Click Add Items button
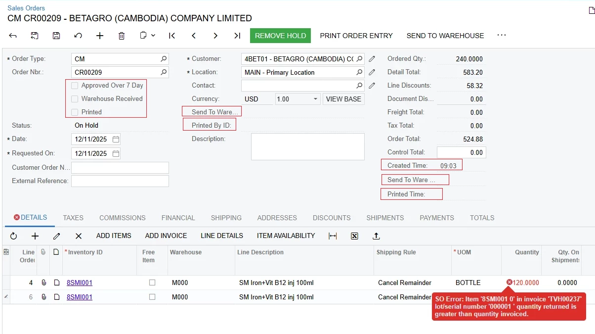The height and width of the screenshot is (334, 595). [x=114, y=236]
